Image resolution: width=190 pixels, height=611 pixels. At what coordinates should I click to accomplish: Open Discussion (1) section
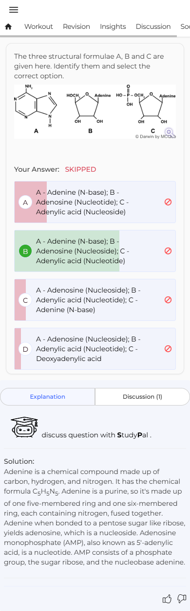[x=142, y=397]
